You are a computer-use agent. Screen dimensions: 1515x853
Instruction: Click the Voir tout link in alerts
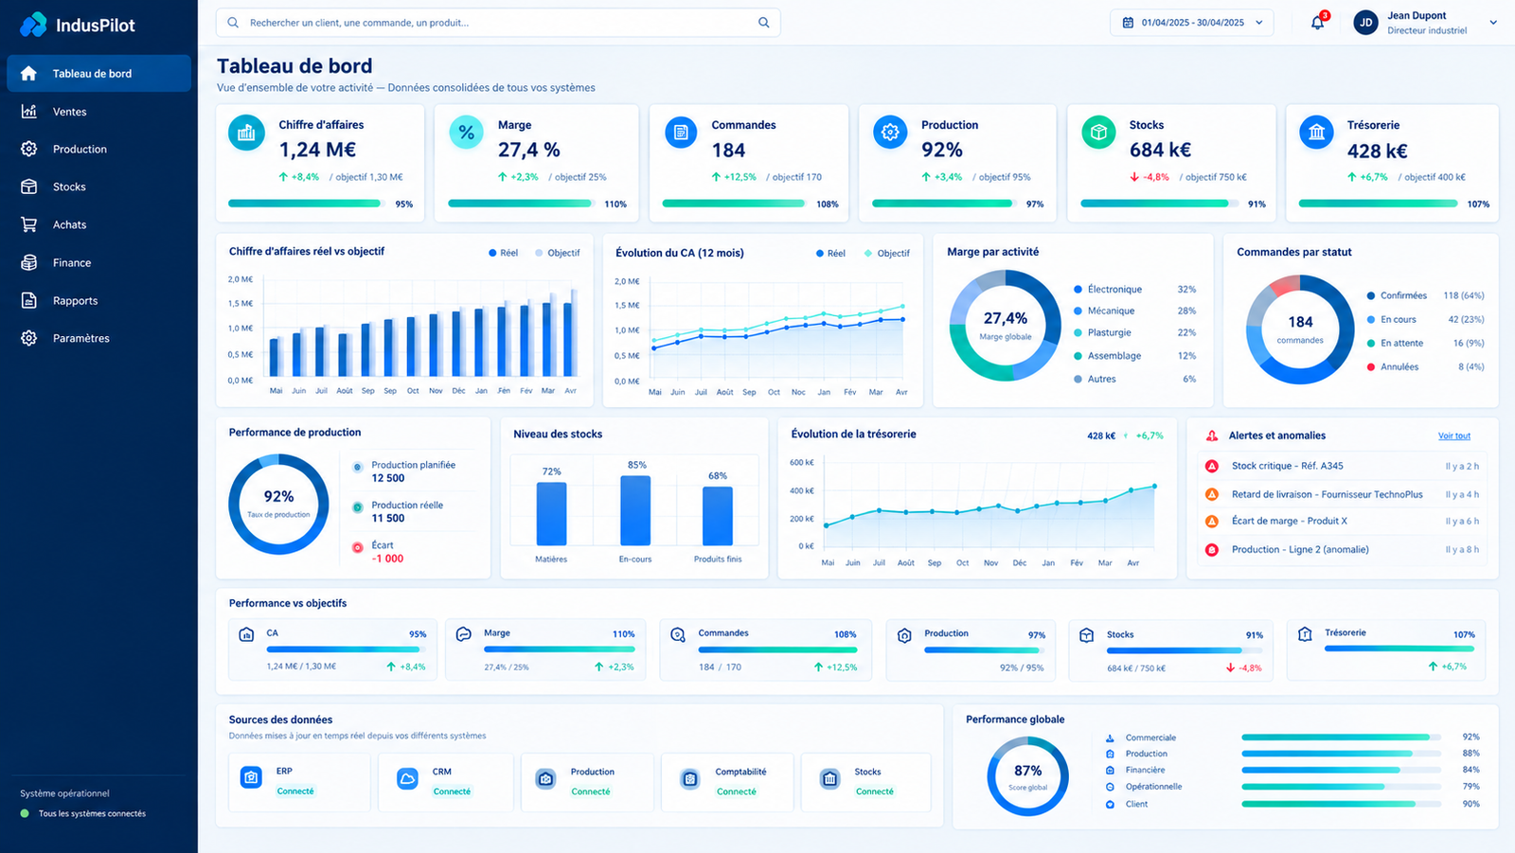tap(1454, 436)
